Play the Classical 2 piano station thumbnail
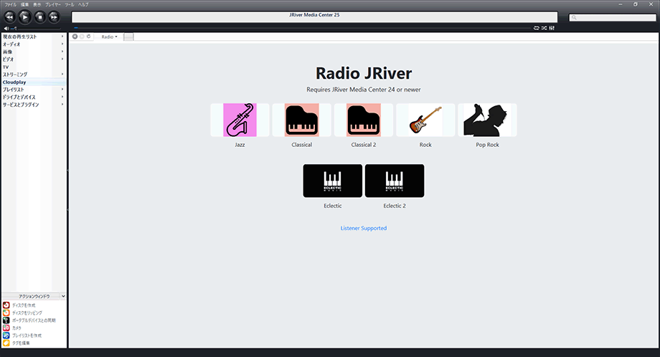 pos(364,120)
